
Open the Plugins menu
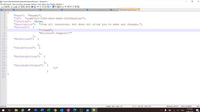tap(53, 4)
